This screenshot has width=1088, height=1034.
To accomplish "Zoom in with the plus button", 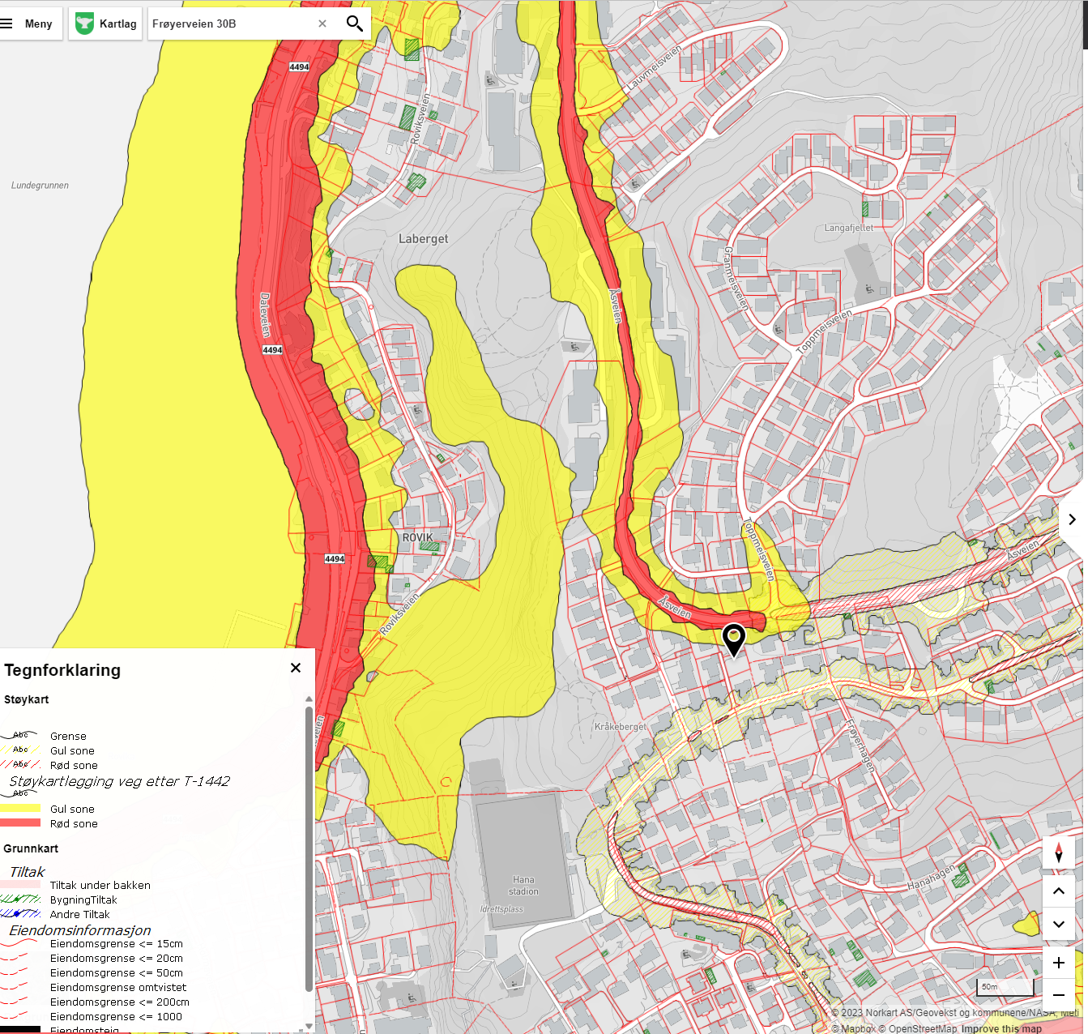I will 1059,963.
